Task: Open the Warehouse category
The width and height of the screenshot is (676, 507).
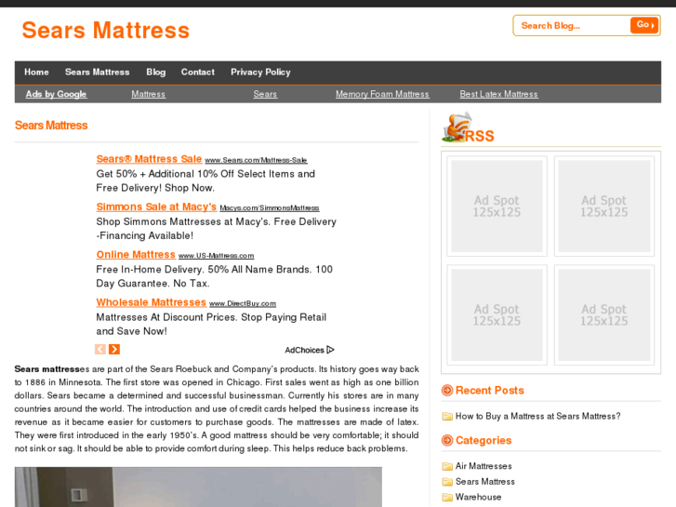Action: pyautogui.click(x=479, y=497)
